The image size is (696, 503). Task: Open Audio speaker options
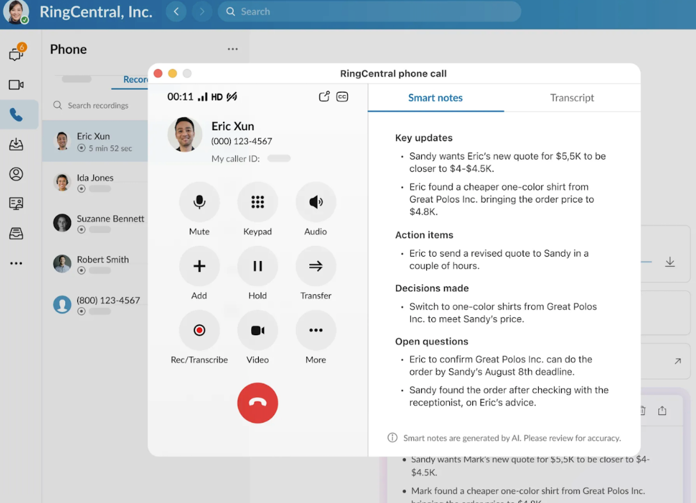(316, 202)
